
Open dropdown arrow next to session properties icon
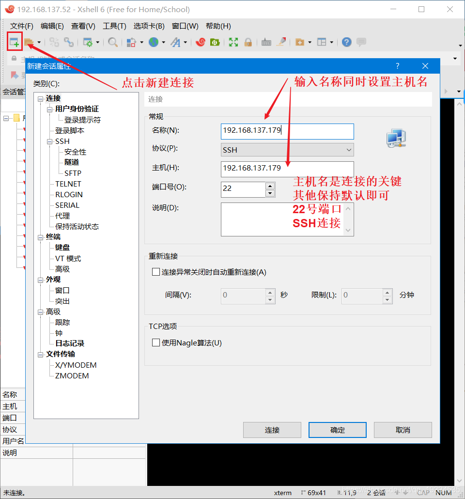pos(97,42)
